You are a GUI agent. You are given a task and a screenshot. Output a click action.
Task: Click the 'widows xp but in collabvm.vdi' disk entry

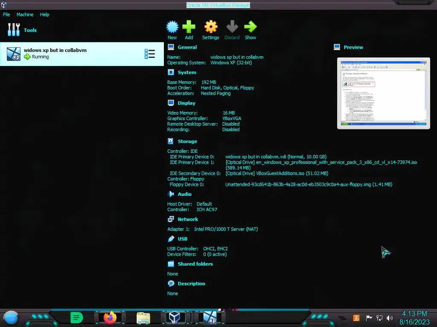[276, 157]
